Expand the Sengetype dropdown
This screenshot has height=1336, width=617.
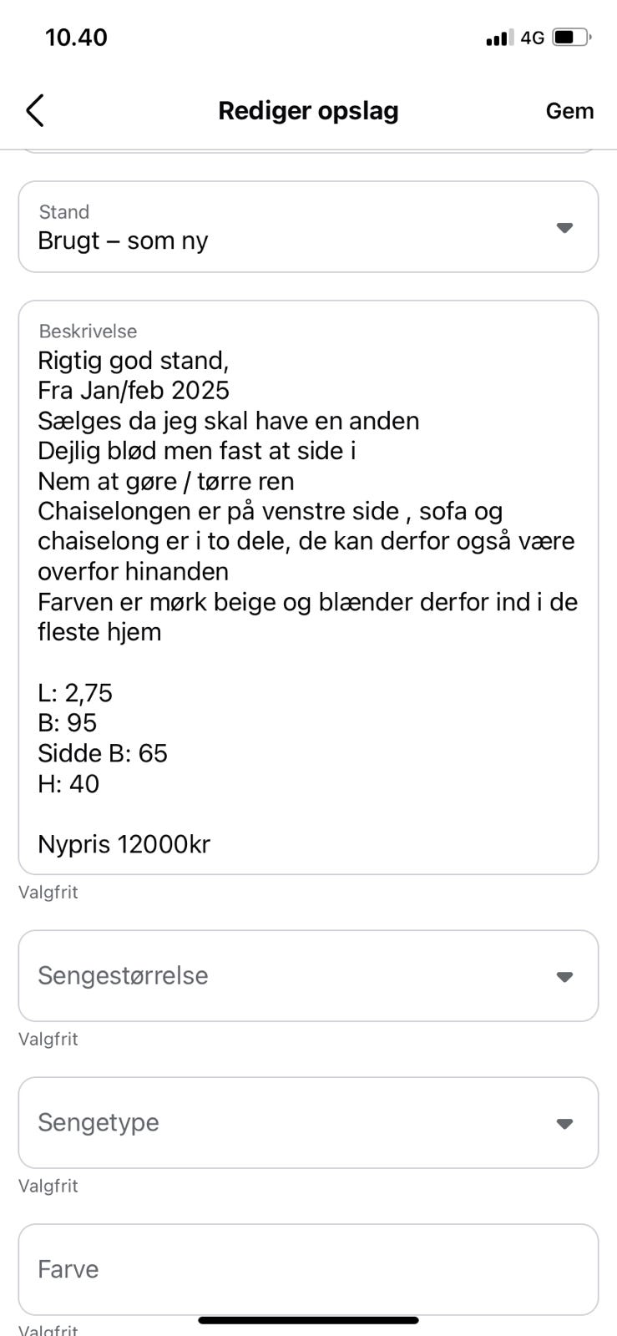point(308,1122)
